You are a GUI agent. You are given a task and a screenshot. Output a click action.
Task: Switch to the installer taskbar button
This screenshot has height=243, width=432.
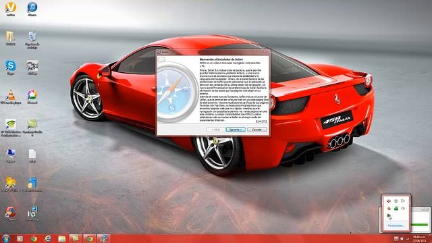[x=103, y=238]
